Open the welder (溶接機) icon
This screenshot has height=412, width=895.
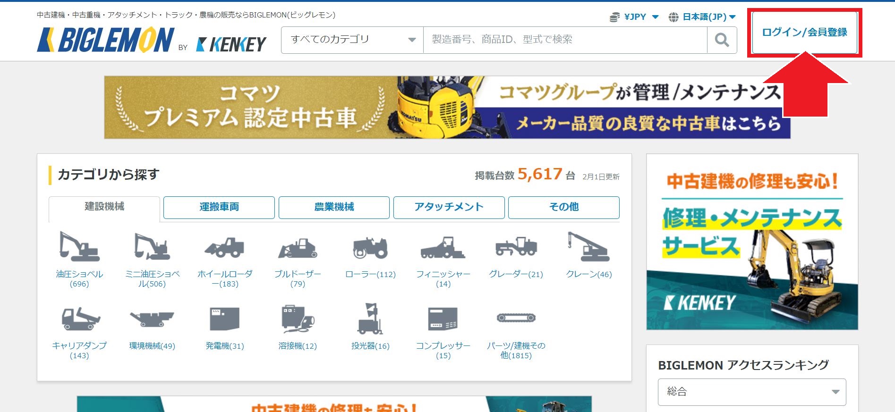tap(298, 320)
